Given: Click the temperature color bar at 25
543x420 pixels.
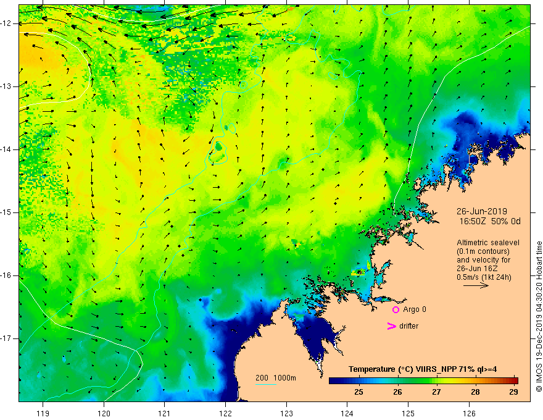Looking at the screenshot, I should 359,381.
